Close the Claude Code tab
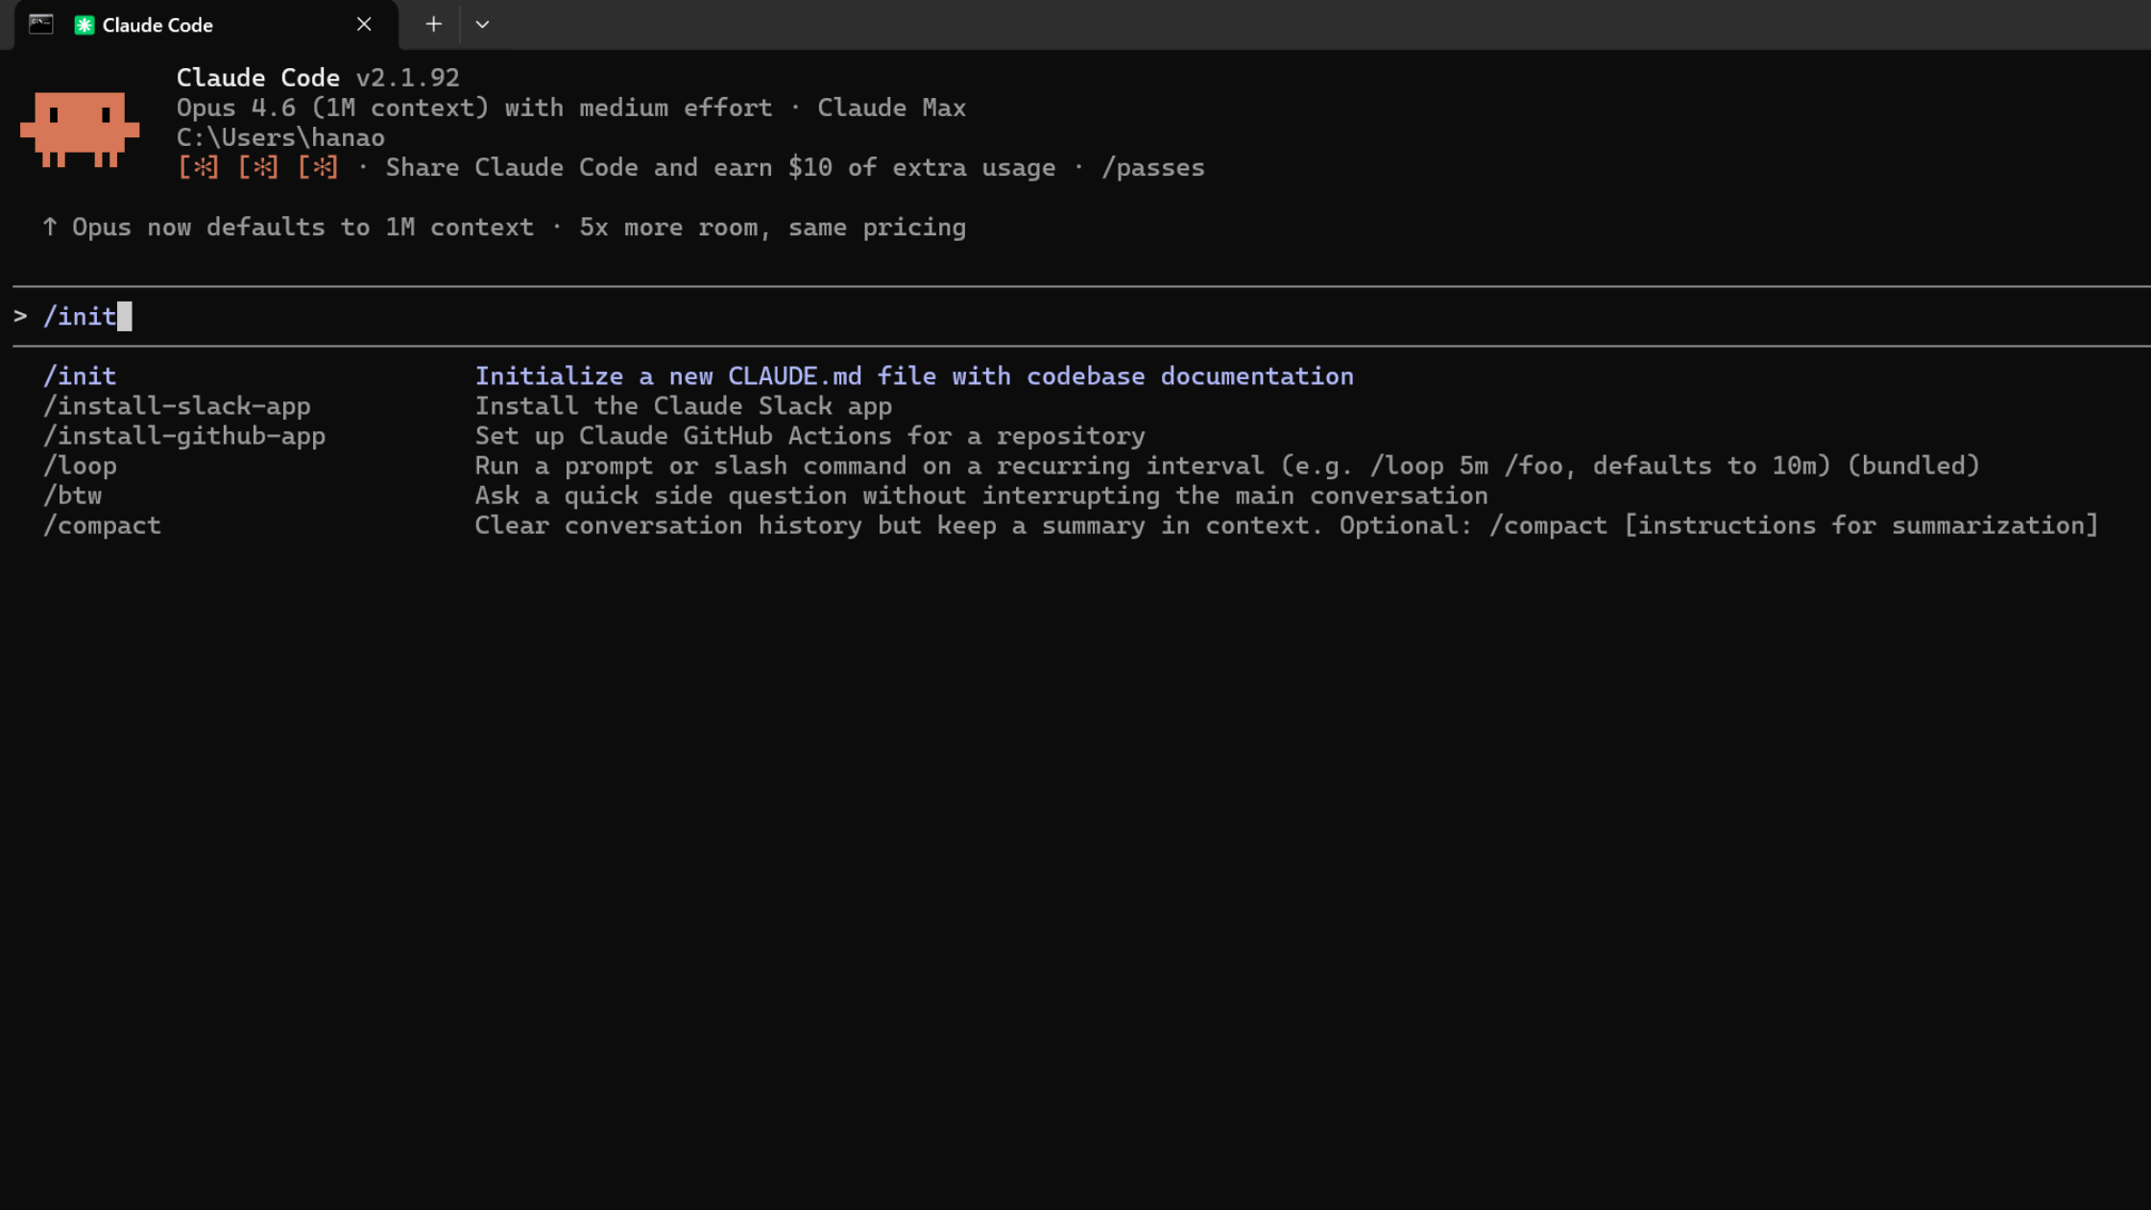The width and height of the screenshot is (2151, 1210). pos(363,24)
